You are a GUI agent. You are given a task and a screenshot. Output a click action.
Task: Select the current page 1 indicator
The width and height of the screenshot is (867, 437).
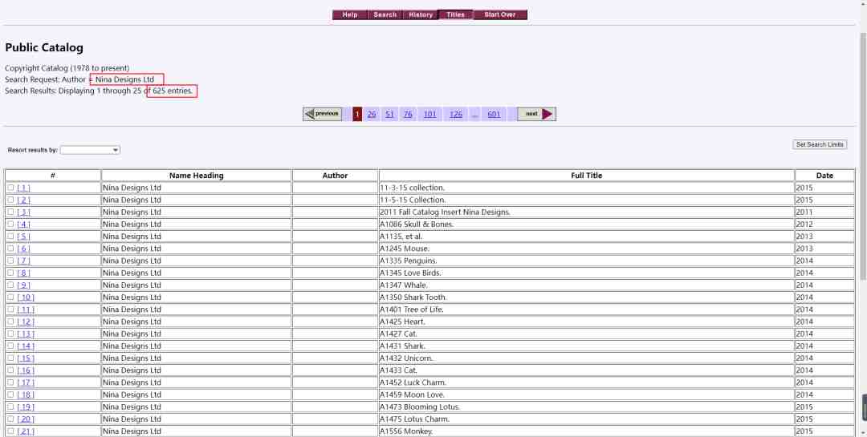click(x=357, y=115)
